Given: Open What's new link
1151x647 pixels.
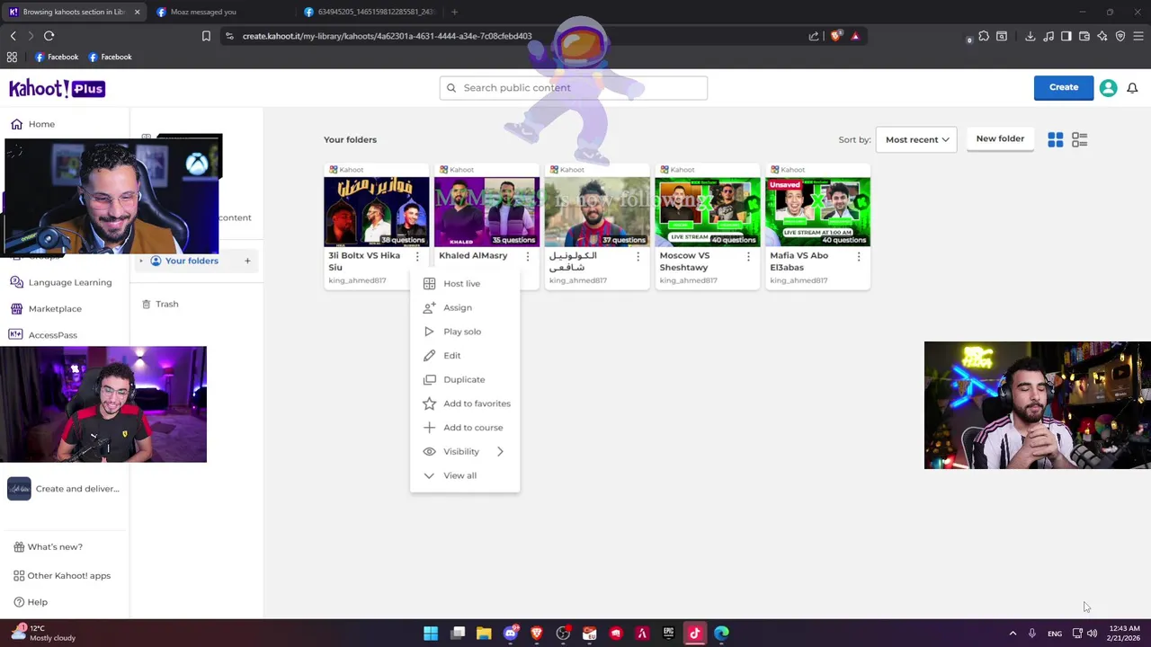Looking at the screenshot, I should [x=49, y=546].
